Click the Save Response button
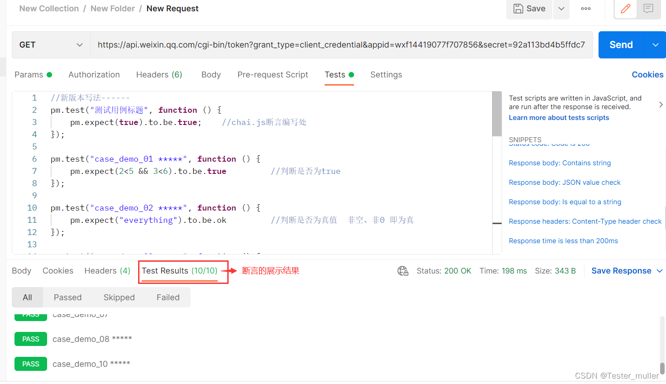 (621, 271)
